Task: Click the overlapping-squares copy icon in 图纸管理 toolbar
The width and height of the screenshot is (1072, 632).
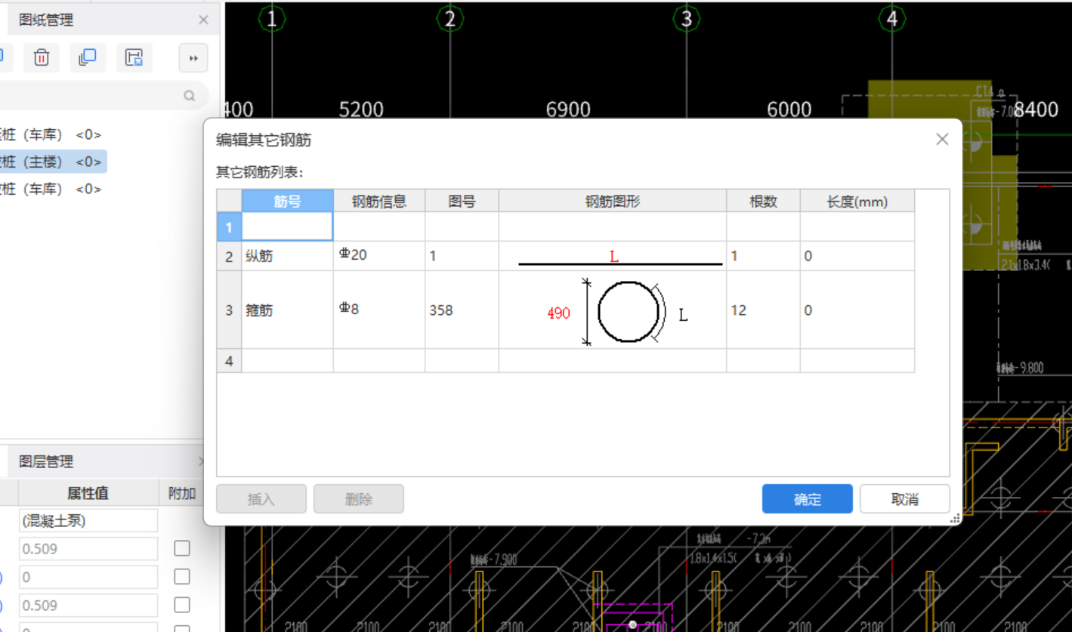Action: (88, 57)
